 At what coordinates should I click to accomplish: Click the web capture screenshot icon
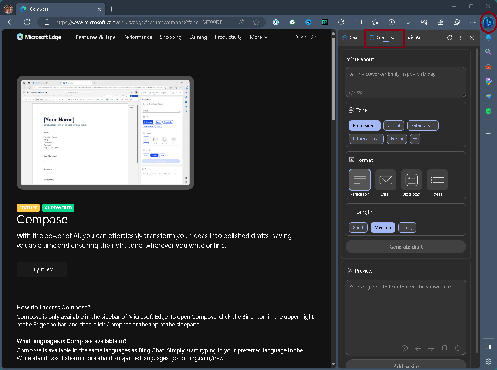pos(457,22)
